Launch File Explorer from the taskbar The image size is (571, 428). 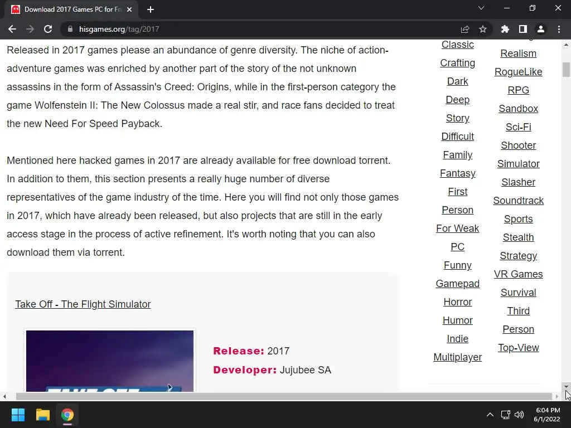(x=42, y=415)
